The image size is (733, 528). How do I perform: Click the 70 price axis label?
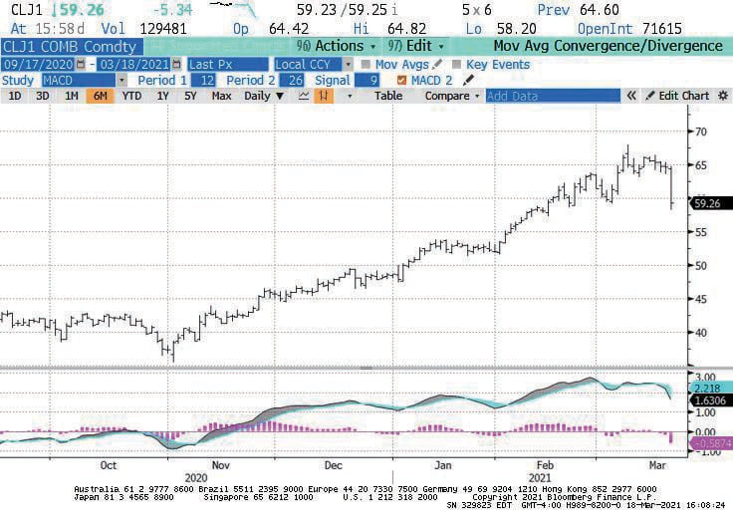[x=701, y=132]
